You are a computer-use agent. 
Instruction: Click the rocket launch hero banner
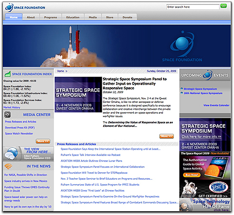click(116, 46)
